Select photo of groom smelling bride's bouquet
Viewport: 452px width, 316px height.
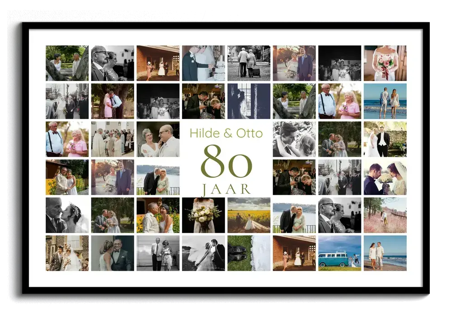coord(385,177)
